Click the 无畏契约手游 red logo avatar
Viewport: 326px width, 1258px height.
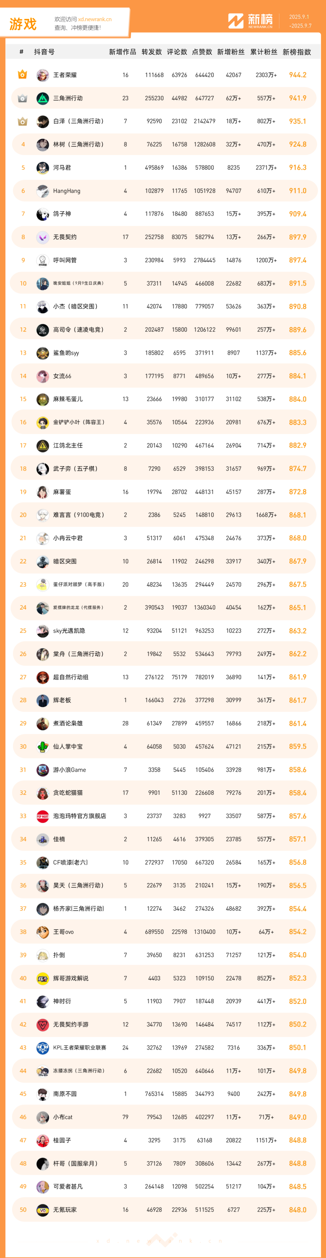(x=42, y=1025)
